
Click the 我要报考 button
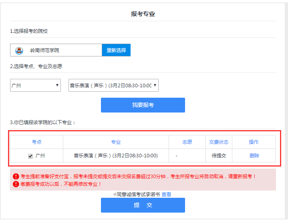(143, 105)
